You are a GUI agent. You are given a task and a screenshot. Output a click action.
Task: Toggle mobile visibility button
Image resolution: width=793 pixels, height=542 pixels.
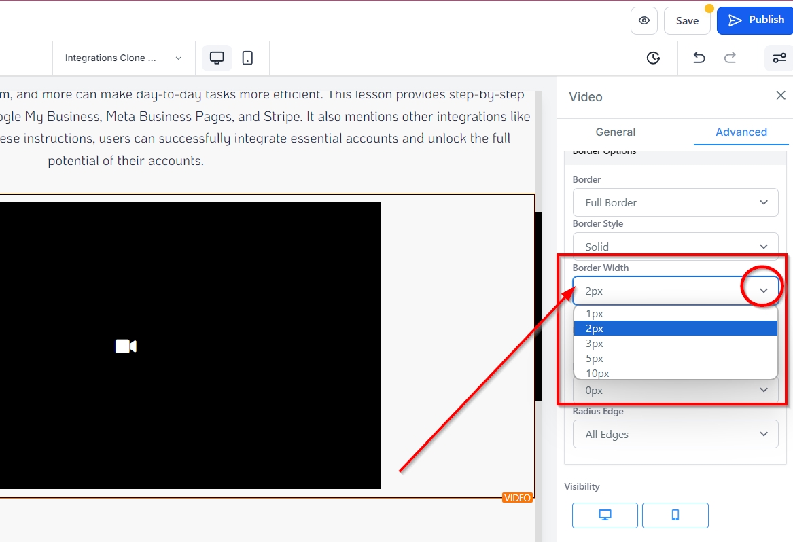click(x=675, y=516)
